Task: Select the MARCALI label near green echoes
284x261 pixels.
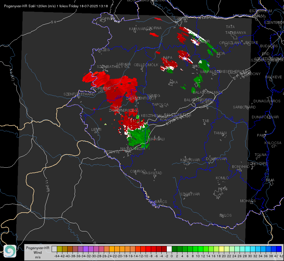Action: pyautogui.click(x=157, y=139)
